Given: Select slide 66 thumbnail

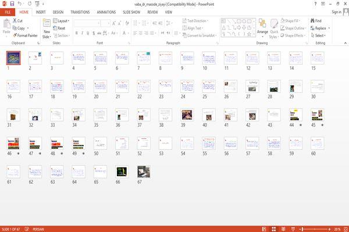Looking at the screenshot, I should [x=122, y=172].
